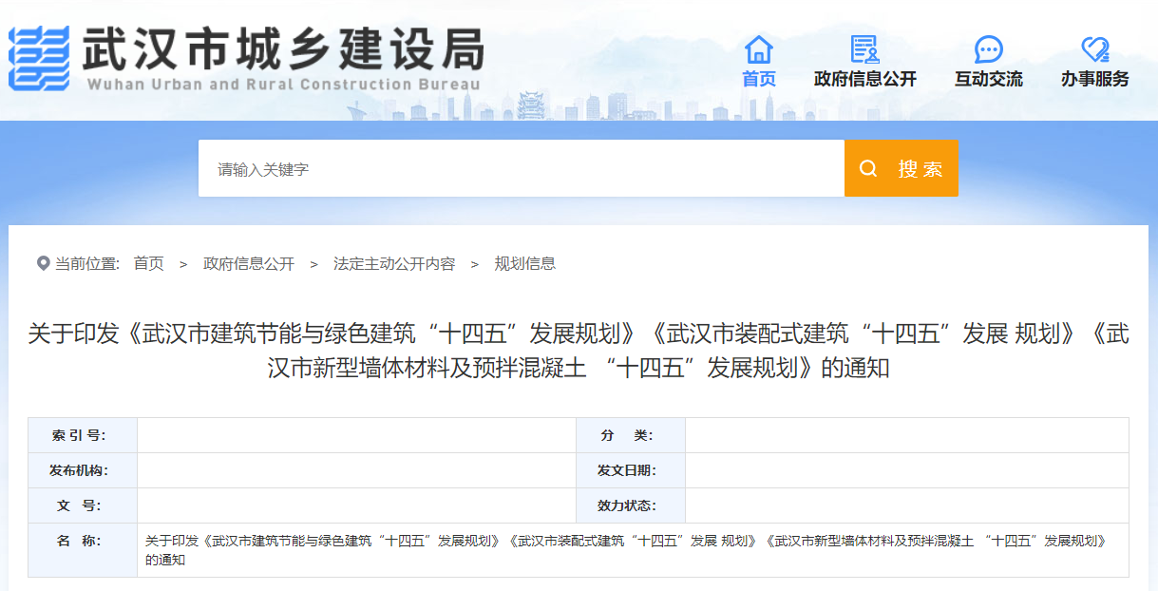
Task: Click the 互动交流 chat bubble icon
Action: tap(988, 49)
